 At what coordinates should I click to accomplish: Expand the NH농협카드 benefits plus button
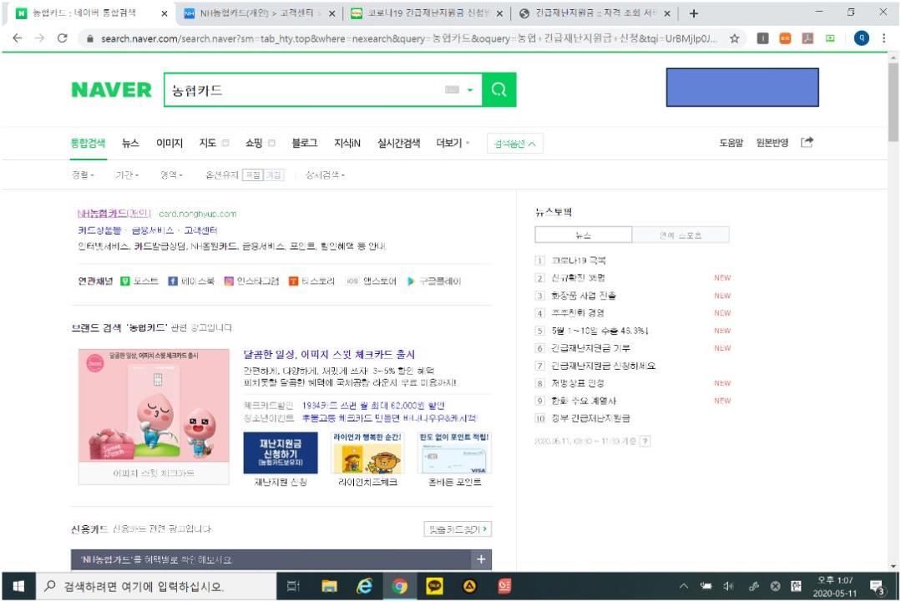[x=481, y=559]
